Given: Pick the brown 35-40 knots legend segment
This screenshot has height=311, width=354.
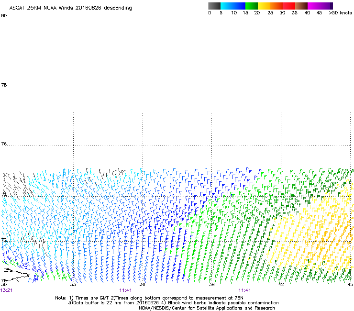Looking at the screenshot, I should click(301, 6).
